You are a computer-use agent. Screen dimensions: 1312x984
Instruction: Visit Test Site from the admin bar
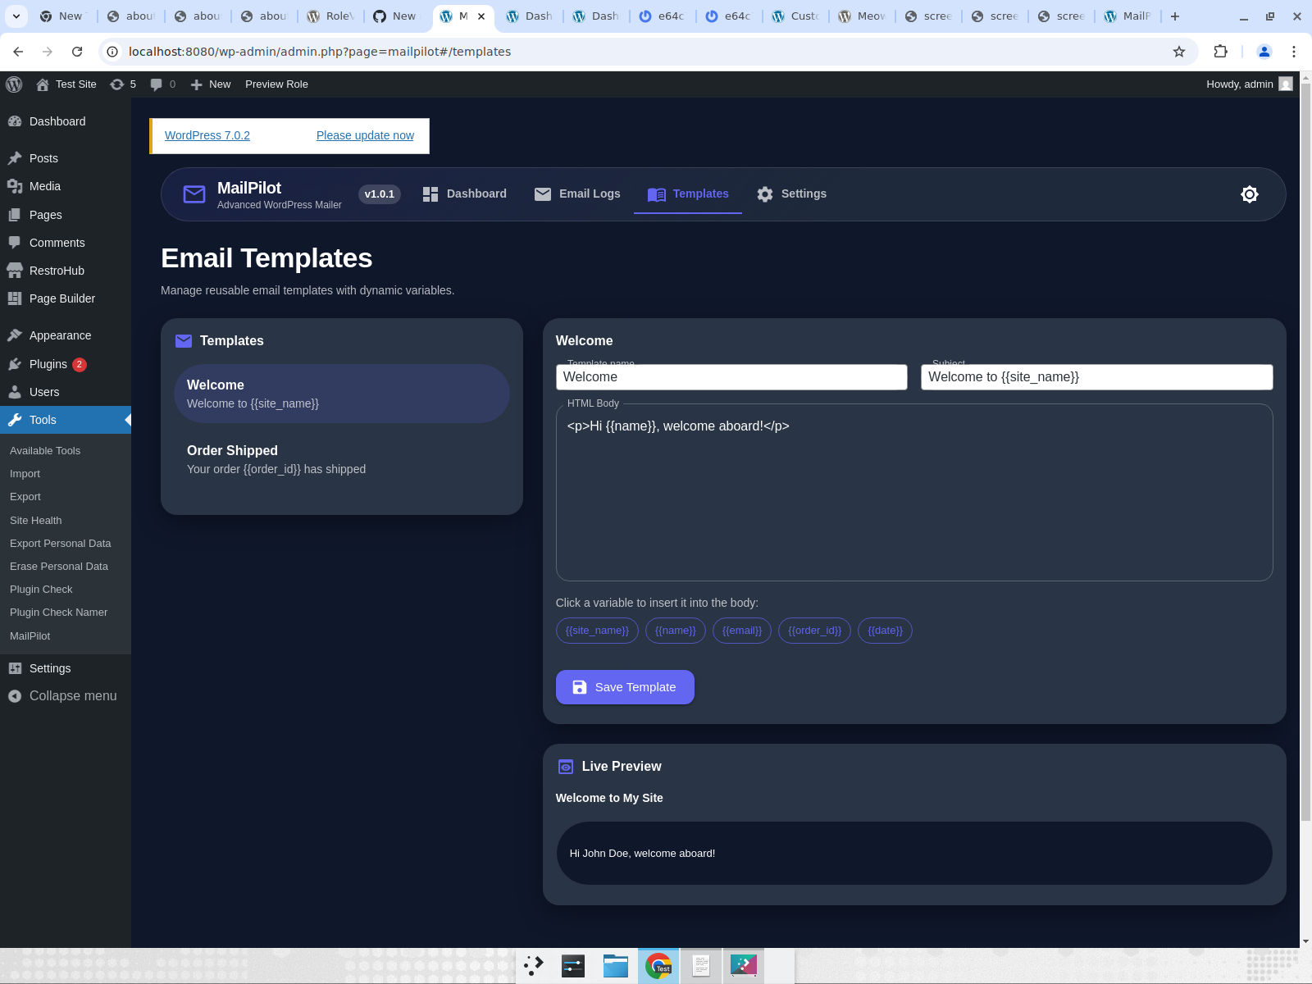(x=66, y=84)
